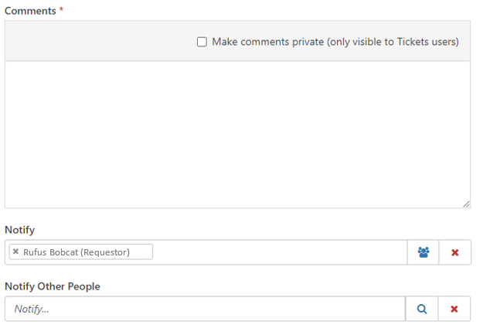This screenshot has height=332, width=483.
Task: Click the "Make comments private" label text
Action: tap(267, 42)
